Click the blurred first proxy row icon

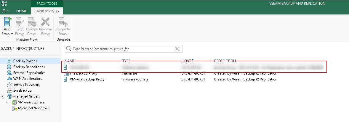tap(65, 67)
